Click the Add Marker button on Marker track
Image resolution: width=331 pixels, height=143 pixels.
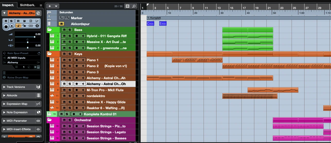[61, 18]
